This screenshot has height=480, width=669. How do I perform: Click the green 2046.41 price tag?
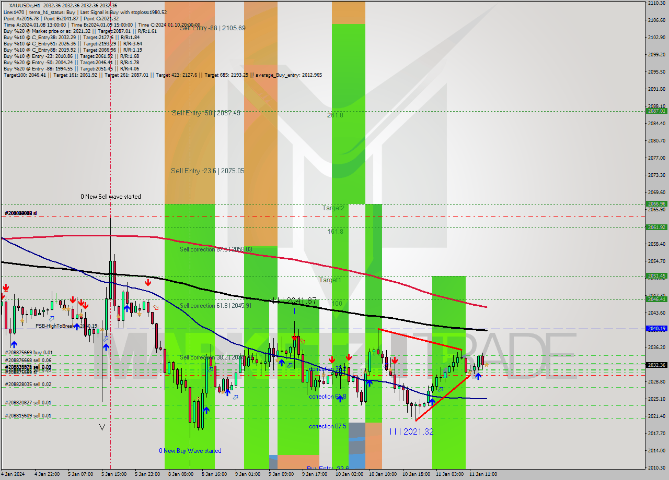pos(656,299)
